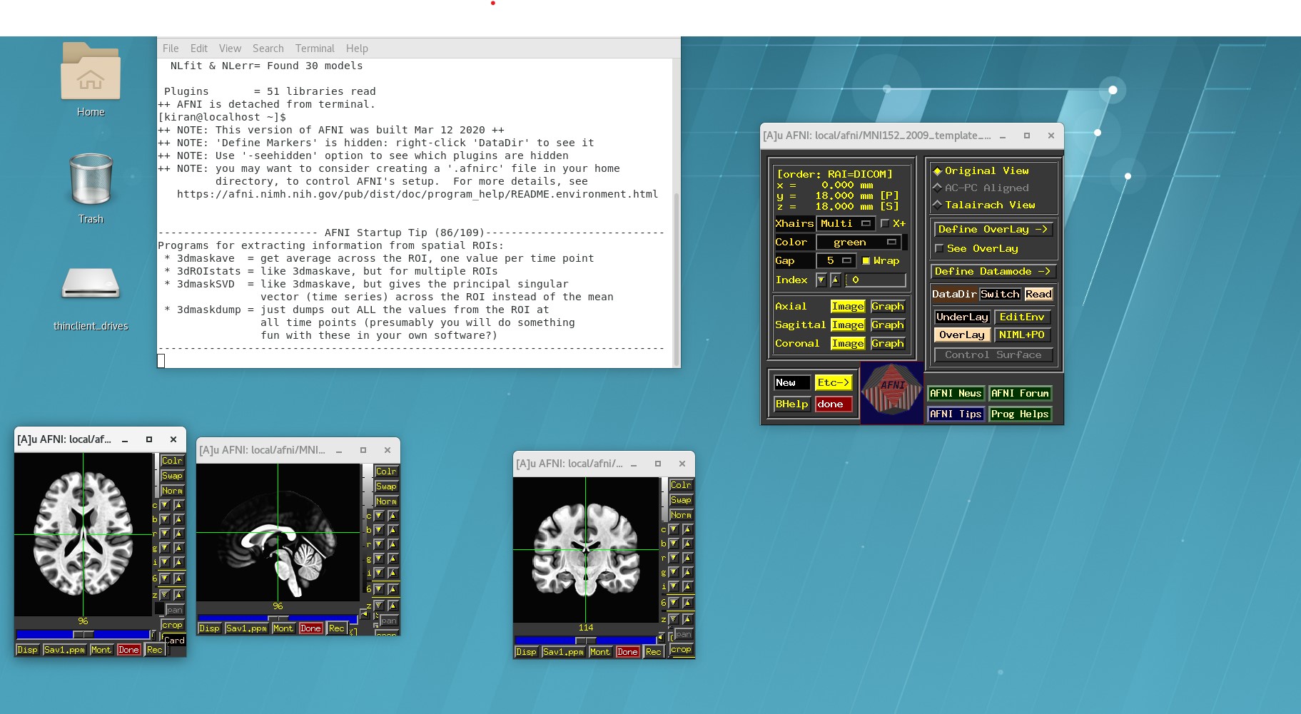Click the AFNI News button
Screen dimensions: 1301x714
956,393
